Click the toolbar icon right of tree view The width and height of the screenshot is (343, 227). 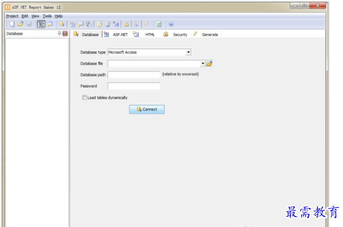coord(50,24)
